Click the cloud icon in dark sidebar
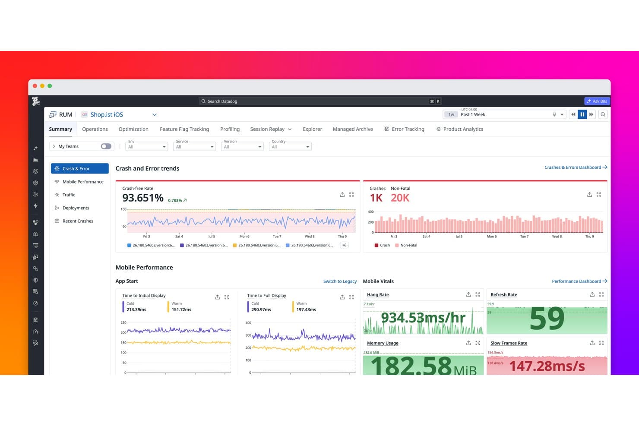The height and width of the screenshot is (426, 639). [36, 234]
